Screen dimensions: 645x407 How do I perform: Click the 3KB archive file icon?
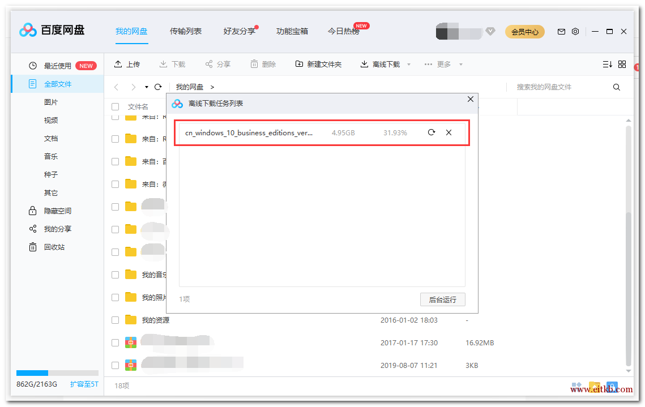click(x=131, y=365)
